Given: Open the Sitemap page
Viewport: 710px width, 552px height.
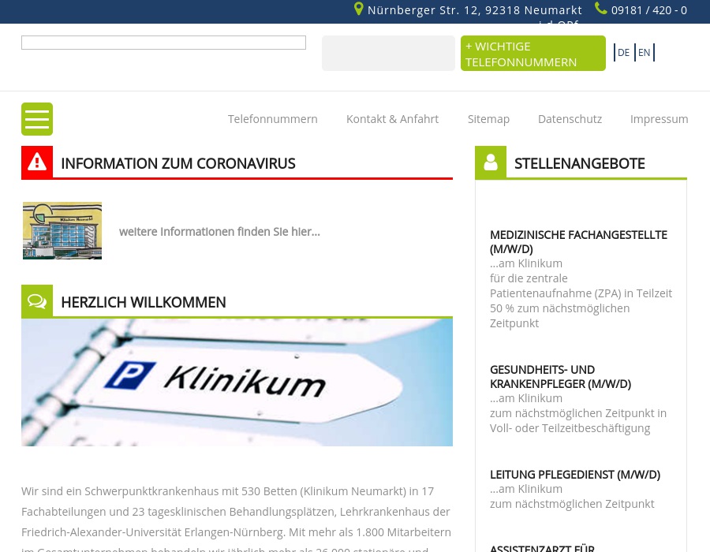Looking at the screenshot, I should click(x=488, y=118).
